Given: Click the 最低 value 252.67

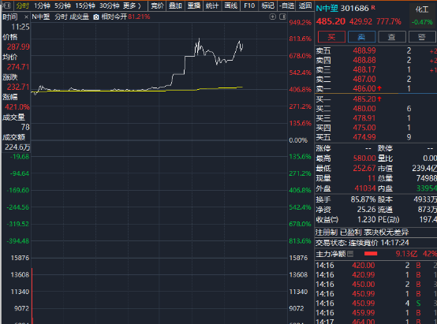Looking at the screenshot, I should click(364, 168).
